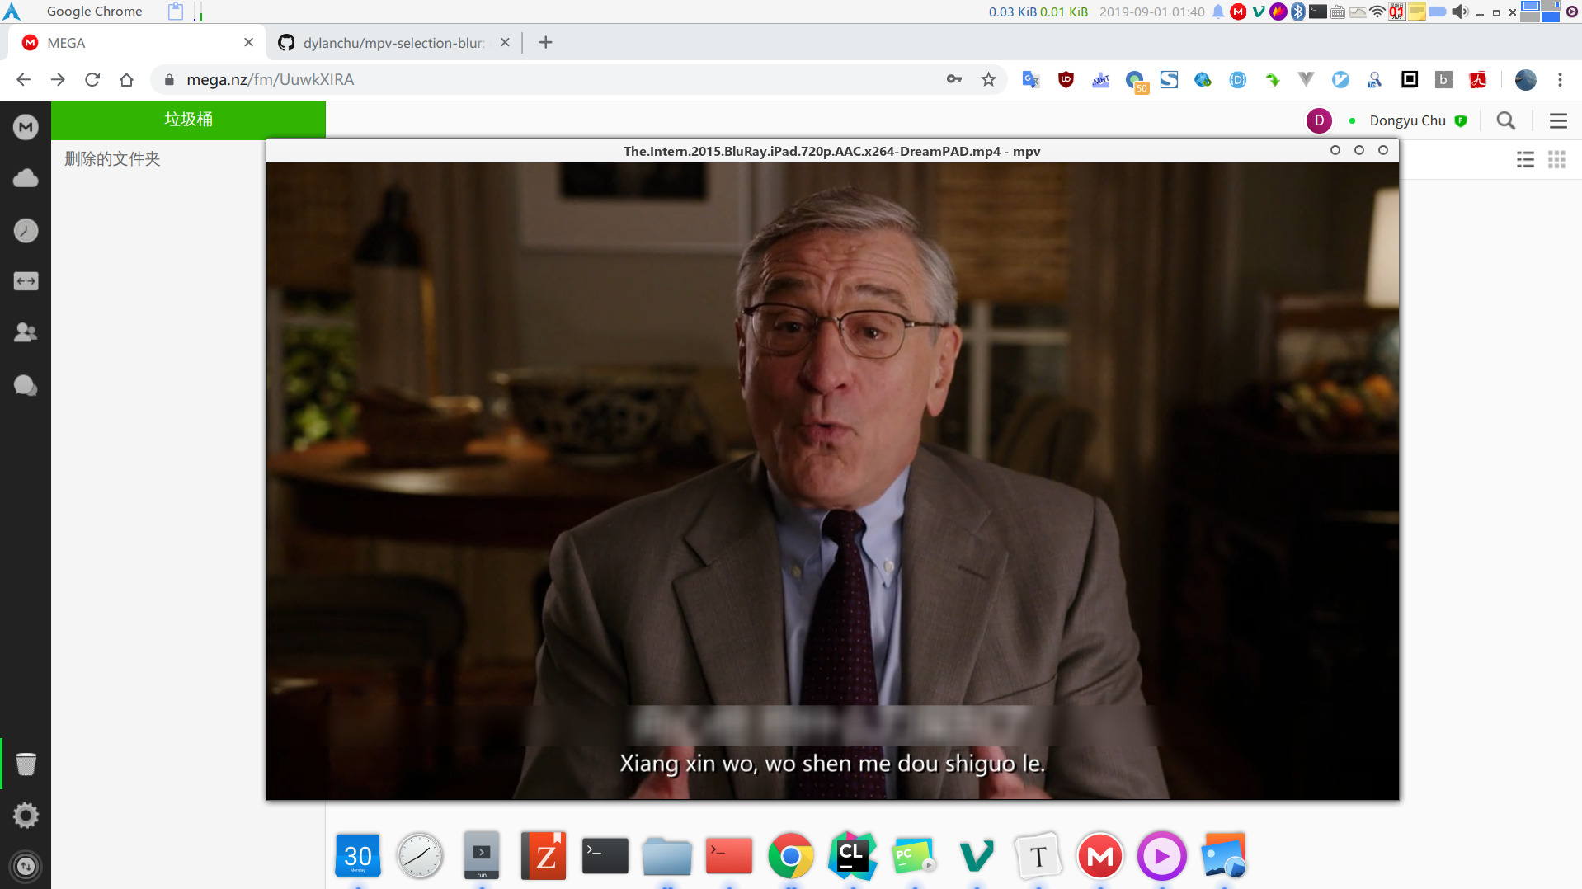Image resolution: width=1582 pixels, height=889 pixels.
Task: Search MEGA with magnifier icon
Action: pos(1505,120)
